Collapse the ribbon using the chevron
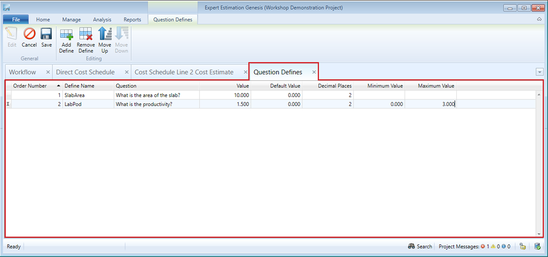Screen dimensions: 548x257 [x=539, y=19]
